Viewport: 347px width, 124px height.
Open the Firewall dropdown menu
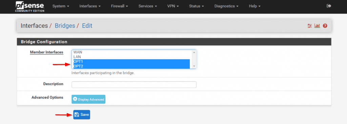[x=120, y=6]
